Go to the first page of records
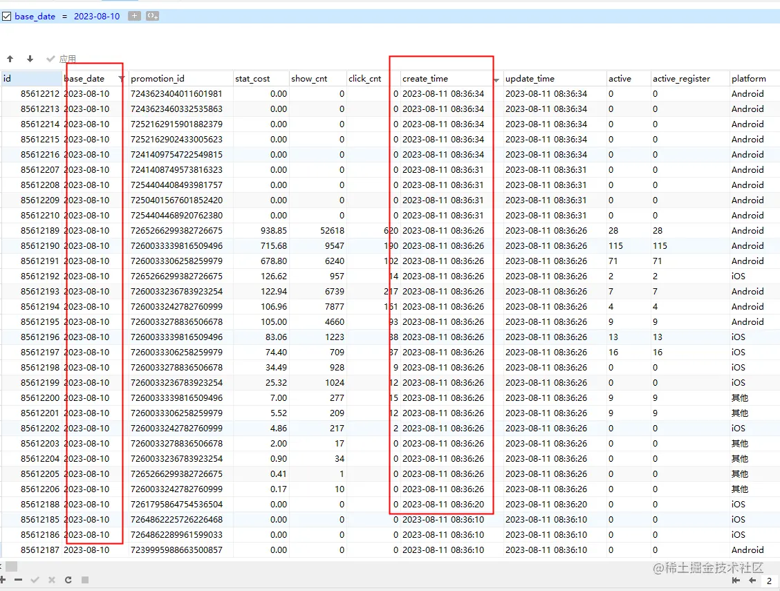The width and height of the screenshot is (780, 591). click(x=736, y=580)
